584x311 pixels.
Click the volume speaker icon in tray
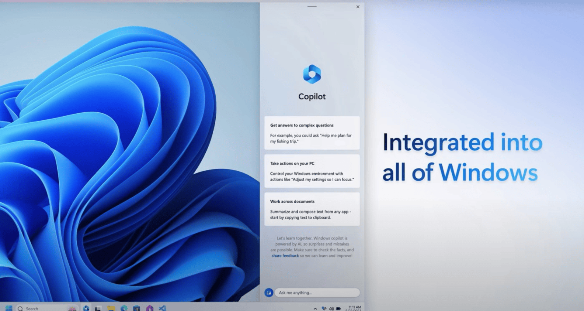[331, 309]
